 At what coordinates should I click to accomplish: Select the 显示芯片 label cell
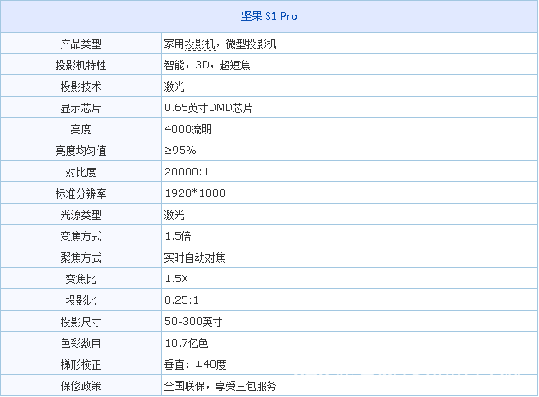[80, 108]
